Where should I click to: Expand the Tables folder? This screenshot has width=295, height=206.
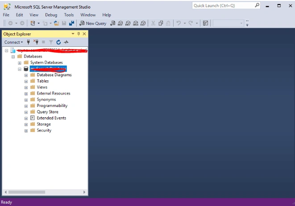(x=26, y=82)
